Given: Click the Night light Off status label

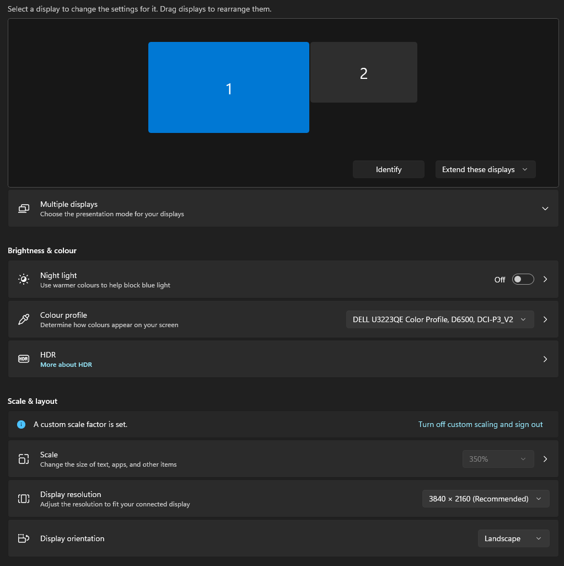Looking at the screenshot, I should [x=499, y=279].
